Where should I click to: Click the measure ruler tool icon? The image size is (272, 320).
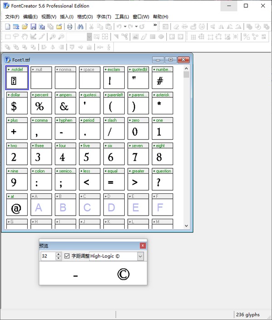33,37
